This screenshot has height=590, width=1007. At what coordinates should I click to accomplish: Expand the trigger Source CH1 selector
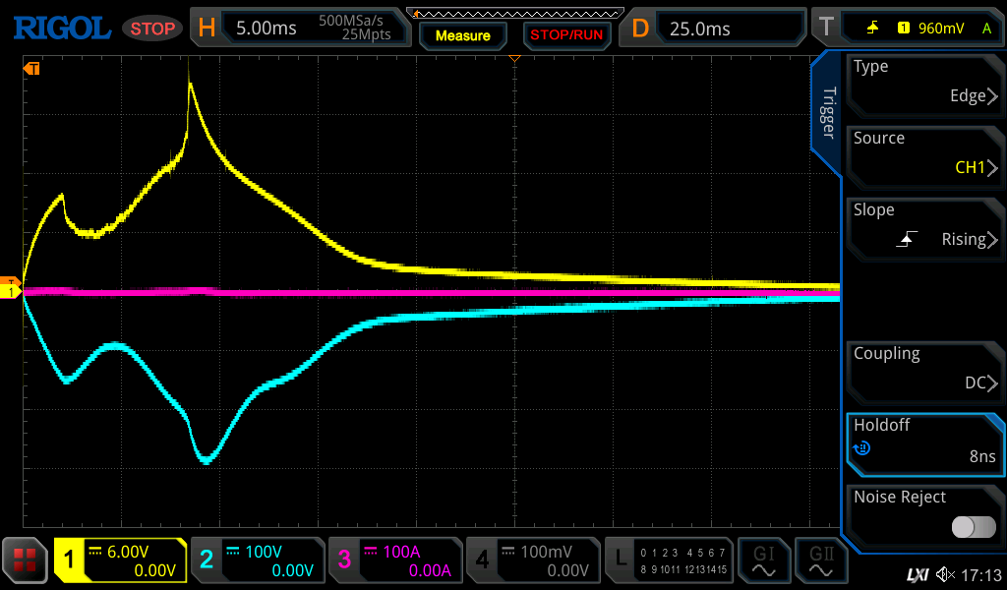923,153
